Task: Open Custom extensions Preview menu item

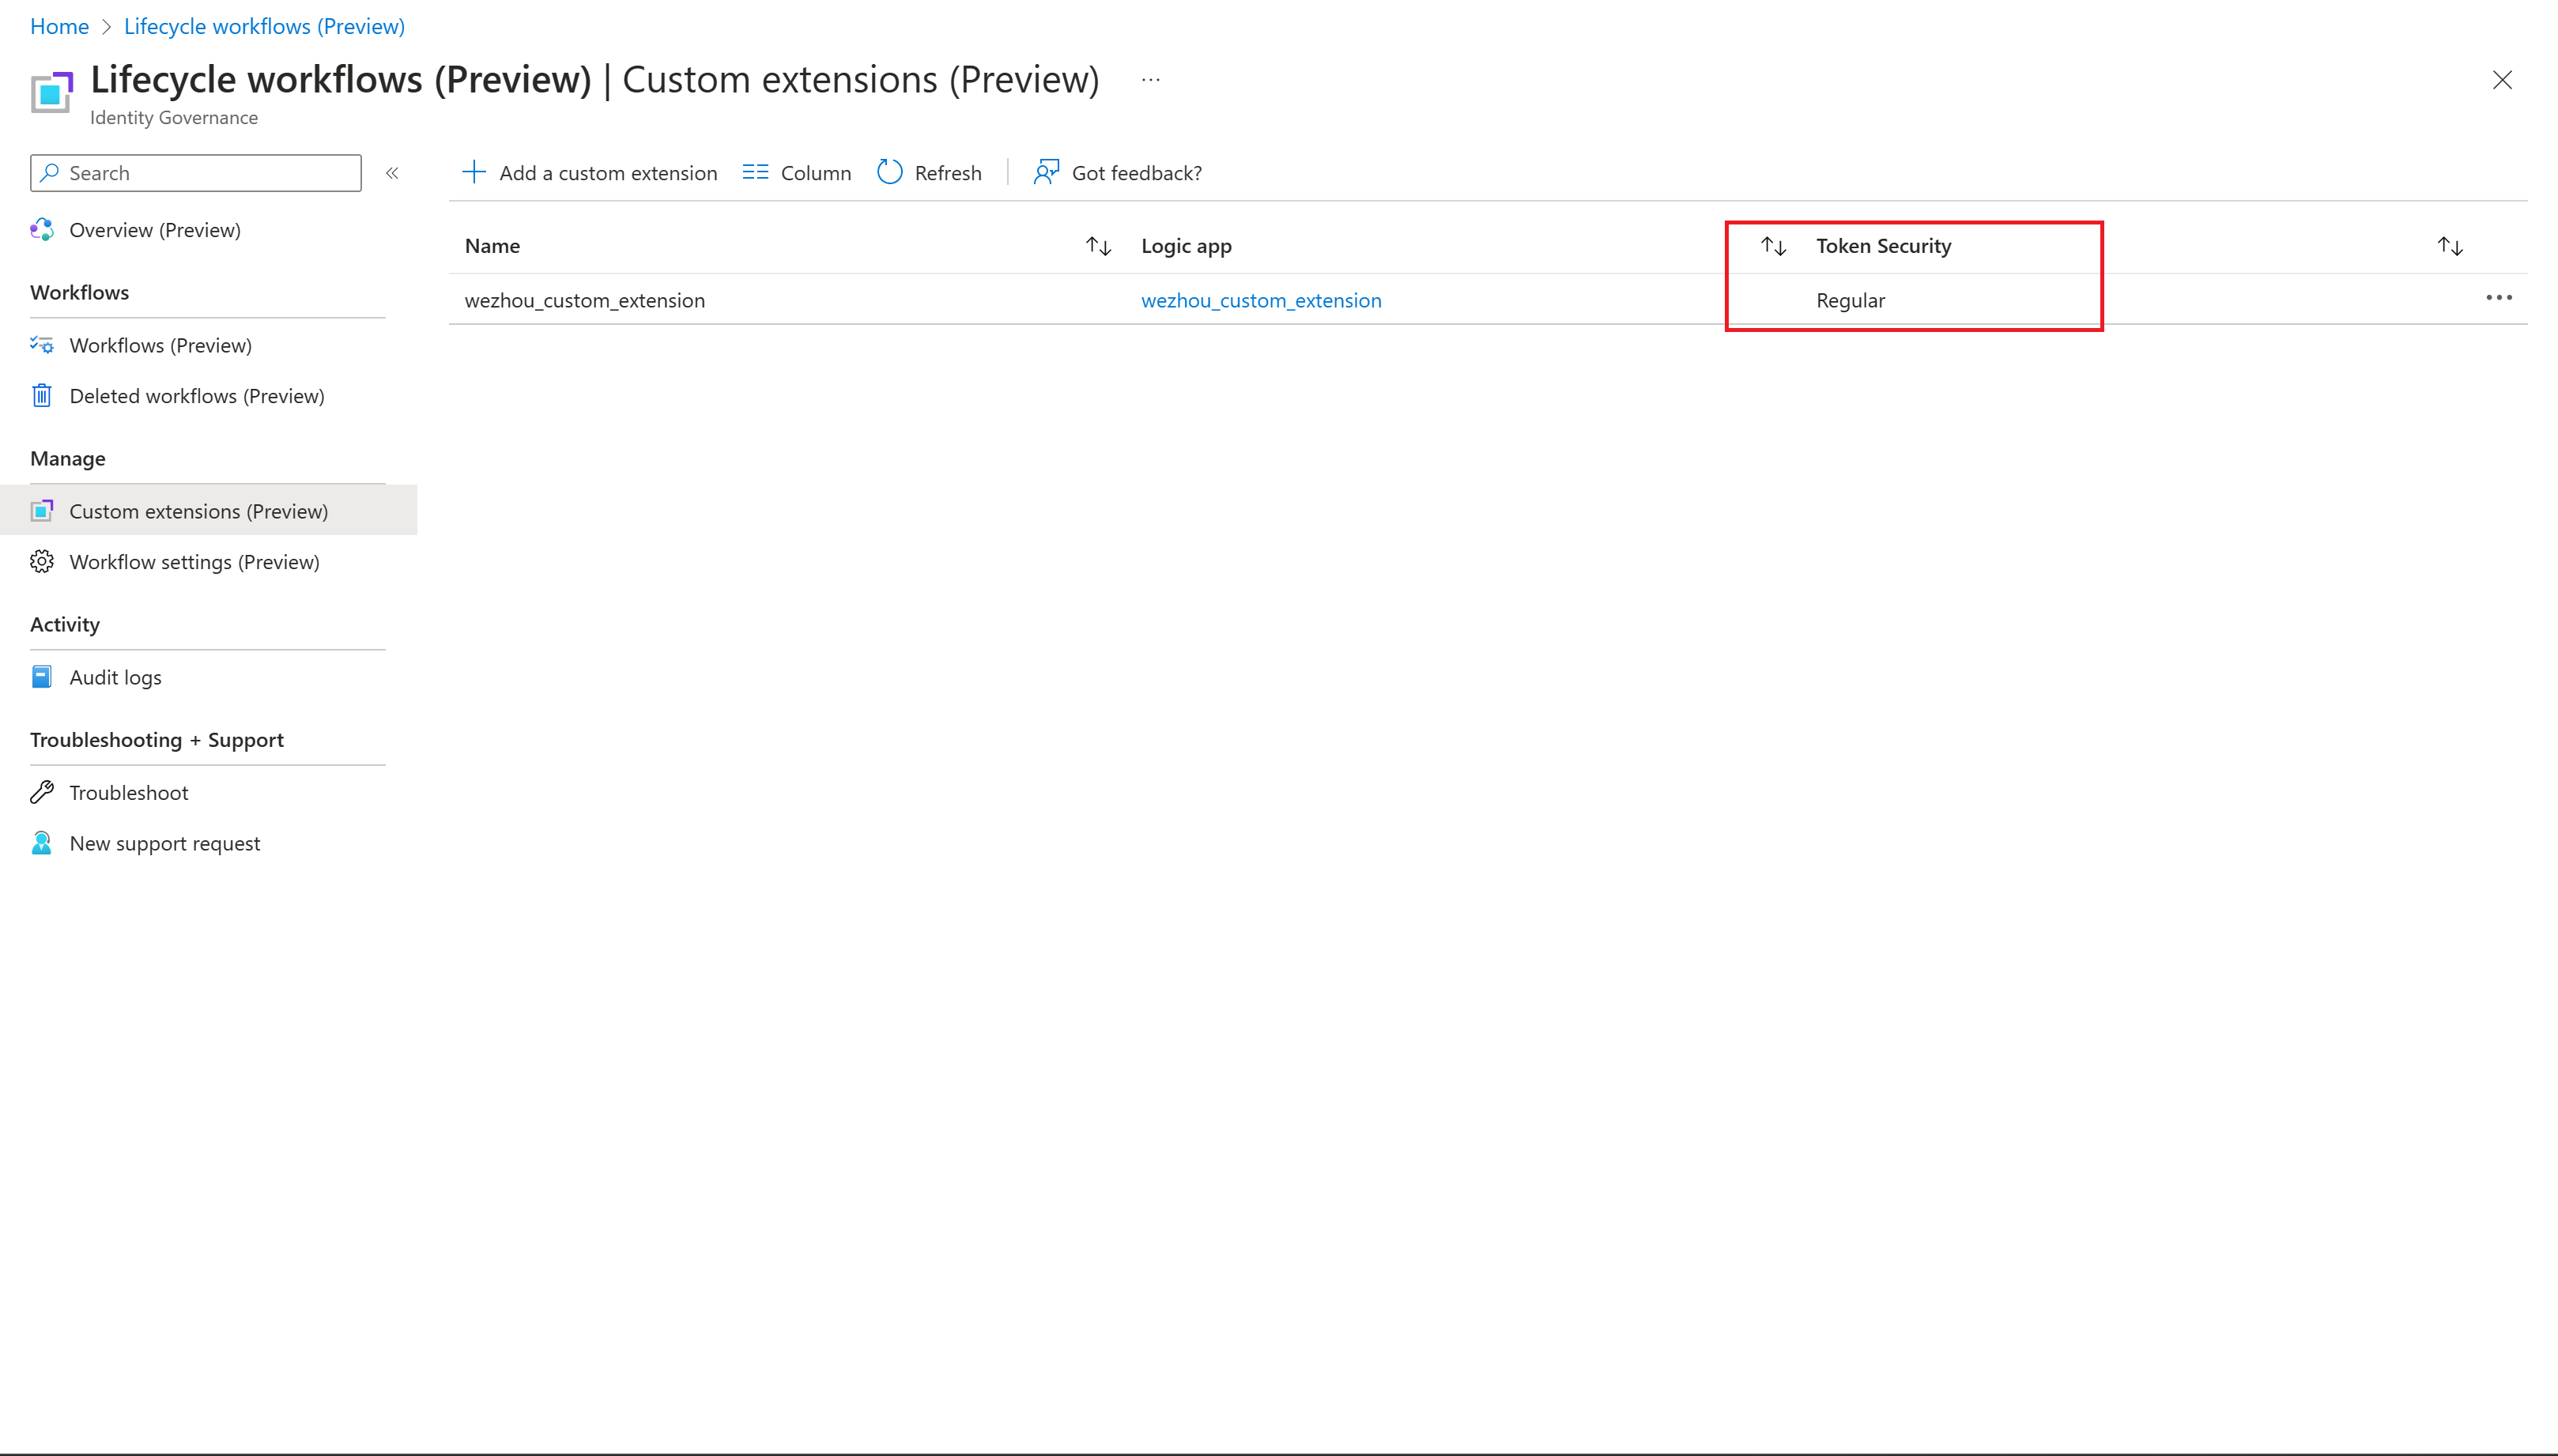Action: click(x=198, y=511)
